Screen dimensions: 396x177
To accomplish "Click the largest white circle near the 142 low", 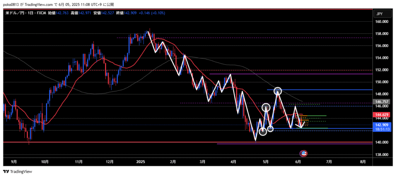I will 263,132.
